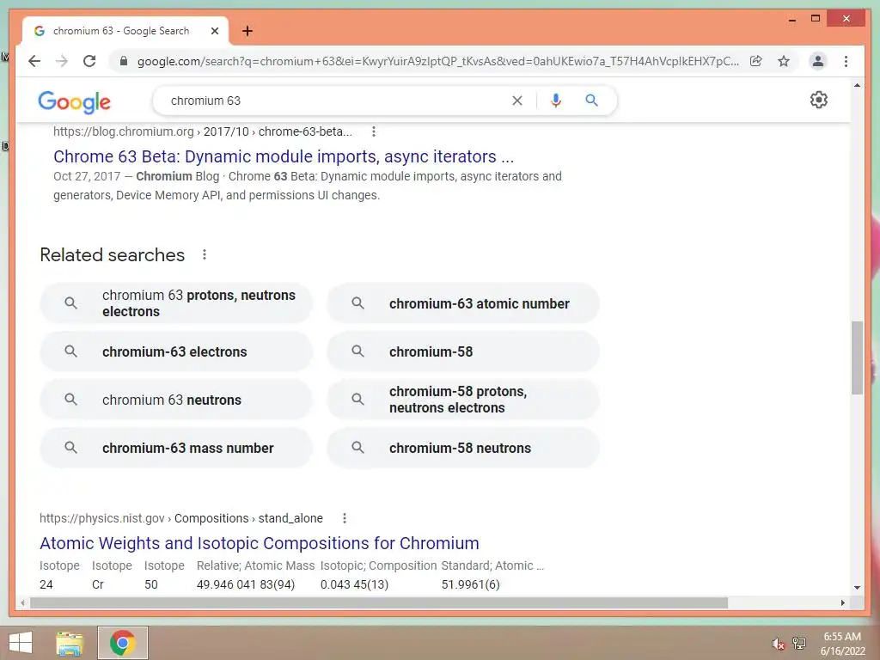
Task: Open File Explorer from the taskbar
Action: click(70, 643)
